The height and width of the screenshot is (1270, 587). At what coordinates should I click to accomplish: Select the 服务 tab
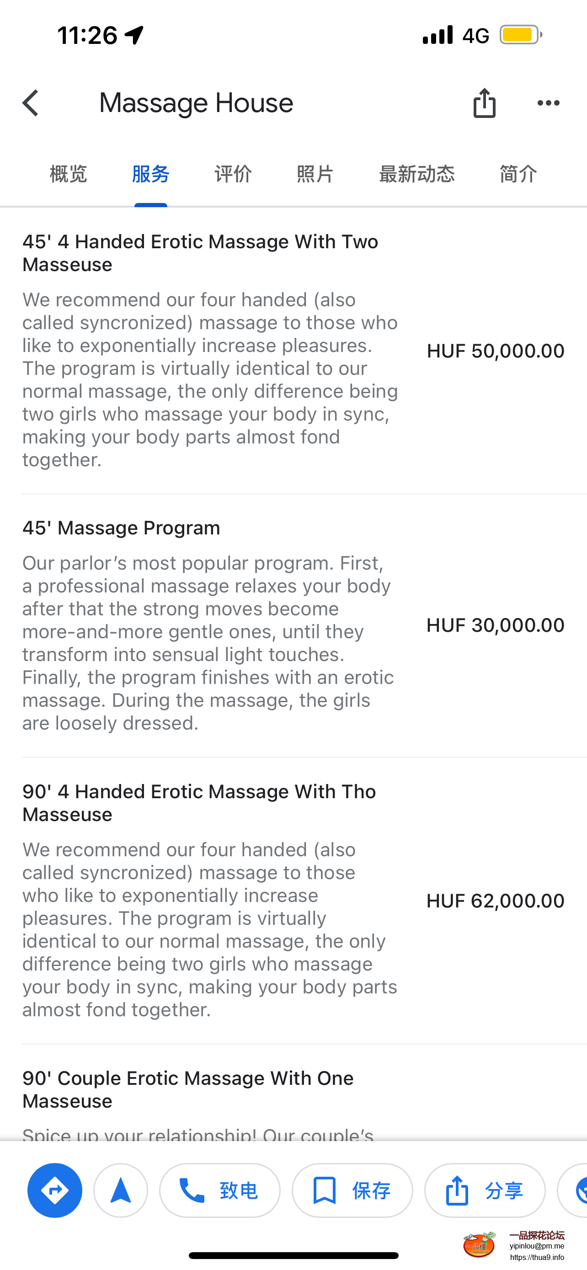tap(151, 174)
